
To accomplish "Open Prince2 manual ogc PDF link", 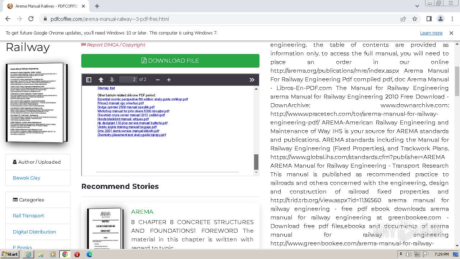I will [120, 103].
